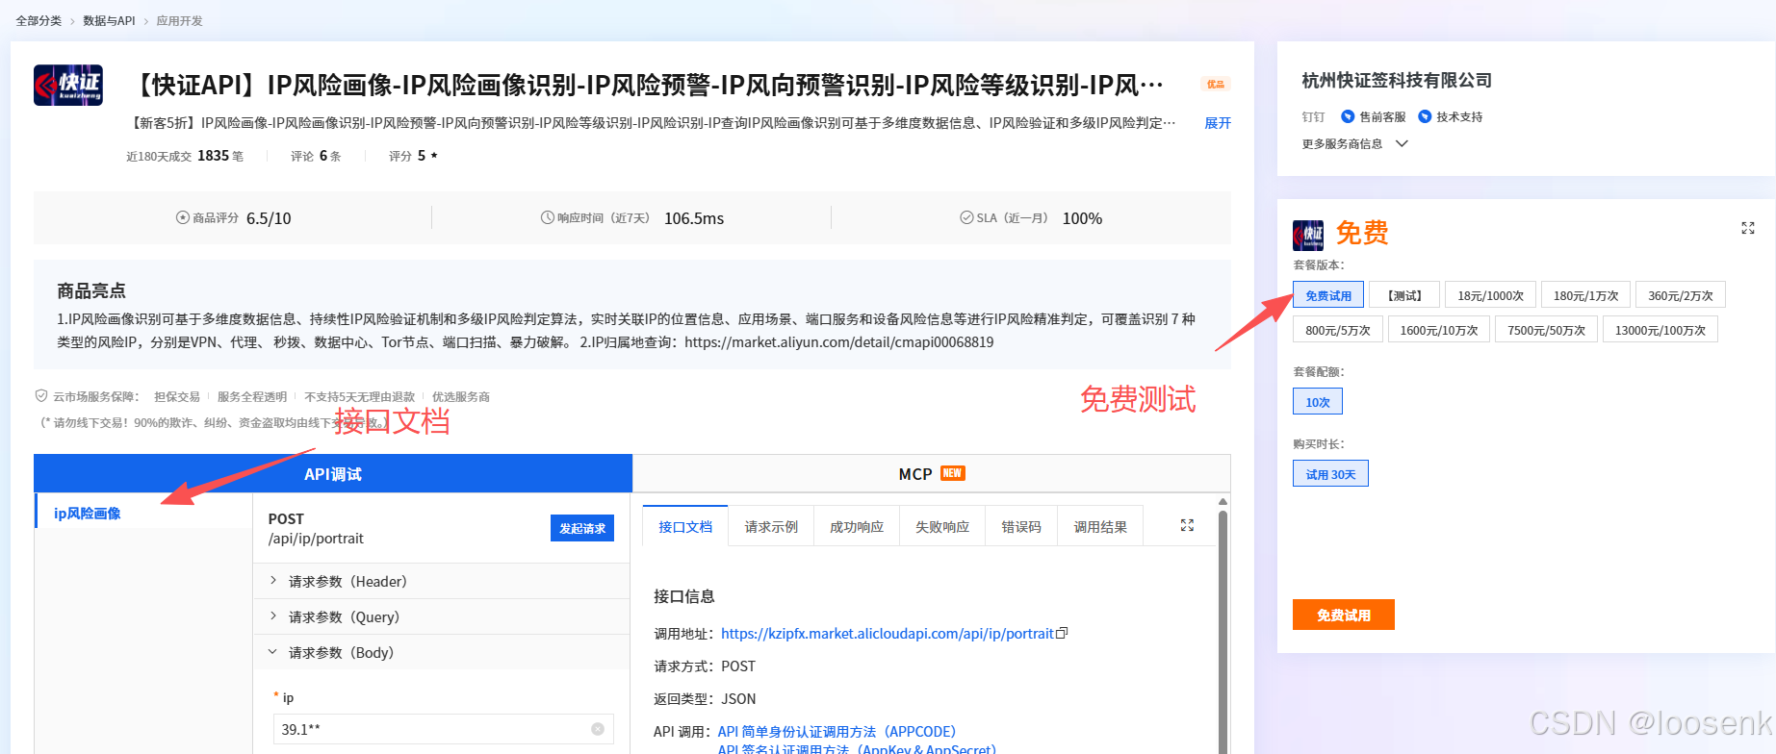This screenshot has height=754, width=1776.
Task: Click orange 免费试用 purchase button
Action: (x=1343, y=615)
